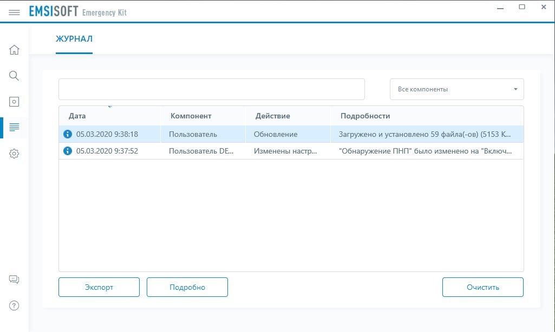The image size is (555, 332).
Task: Open the Help question mark icon
Action: tap(15, 306)
